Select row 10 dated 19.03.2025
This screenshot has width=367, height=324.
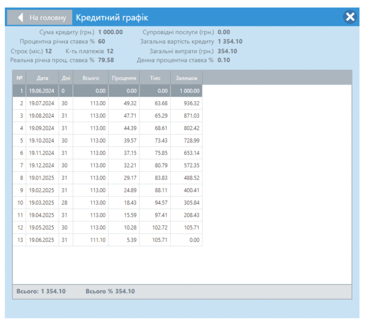(42, 203)
